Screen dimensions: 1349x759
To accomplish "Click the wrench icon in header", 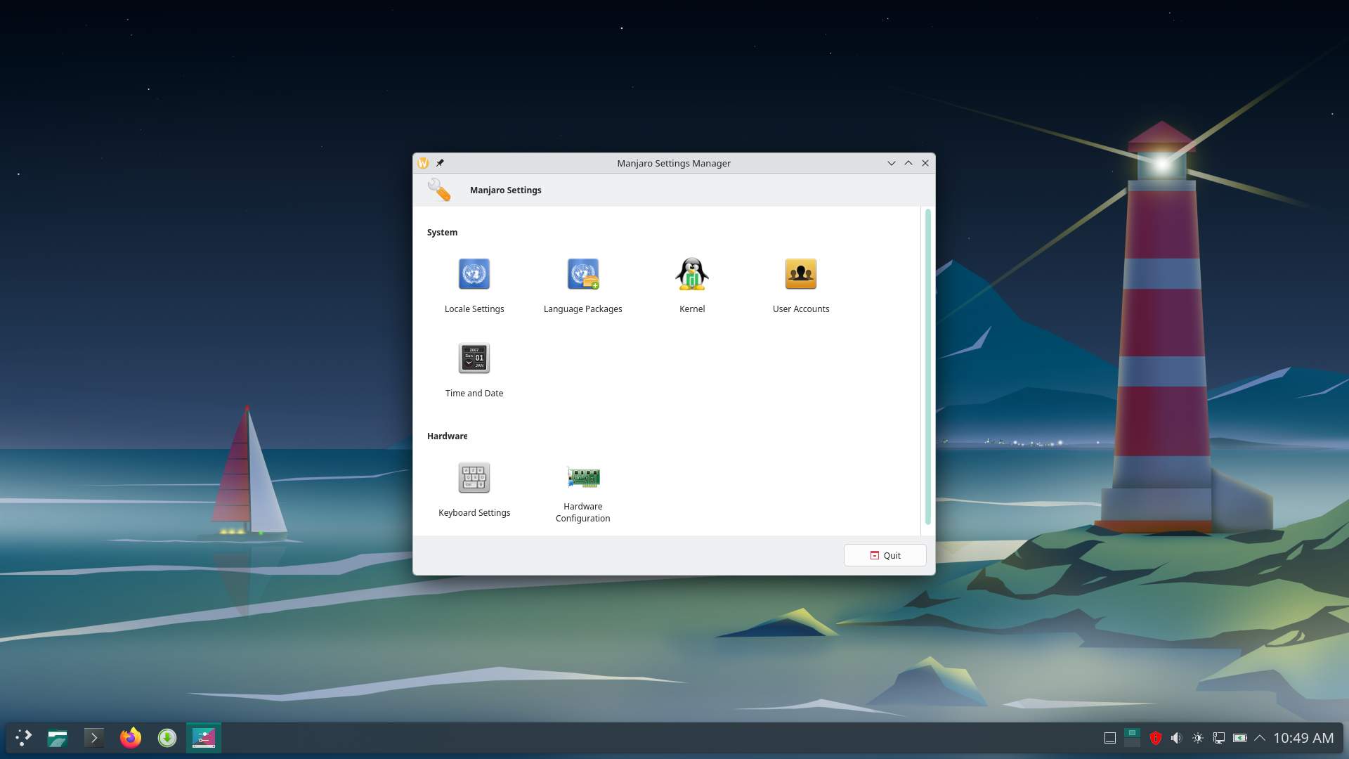I will pos(439,190).
